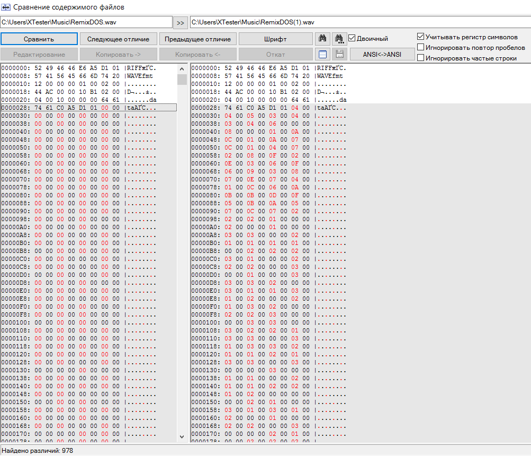The image size is (531, 456).
Task: Uncheck the Двоичный checkbox
Action: click(352, 38)
